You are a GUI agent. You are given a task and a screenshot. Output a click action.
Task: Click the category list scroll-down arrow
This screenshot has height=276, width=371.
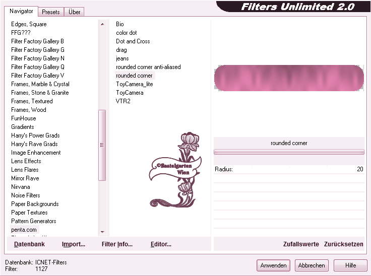(102, 232)
